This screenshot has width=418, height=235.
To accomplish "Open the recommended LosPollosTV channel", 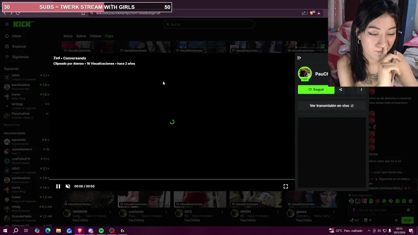I will tap(26, 161).
